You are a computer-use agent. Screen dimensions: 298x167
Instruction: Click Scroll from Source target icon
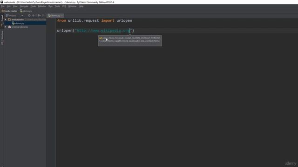[29, 15]
